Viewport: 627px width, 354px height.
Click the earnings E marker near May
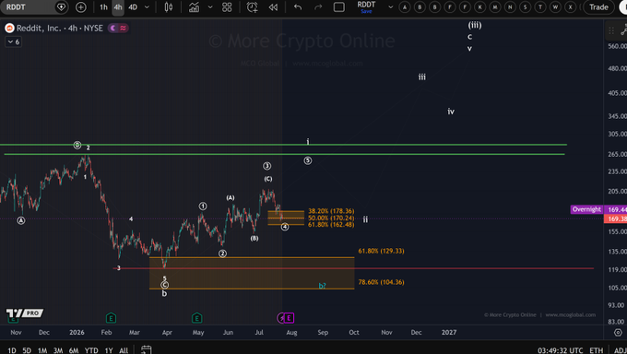[x=196, y=318]
